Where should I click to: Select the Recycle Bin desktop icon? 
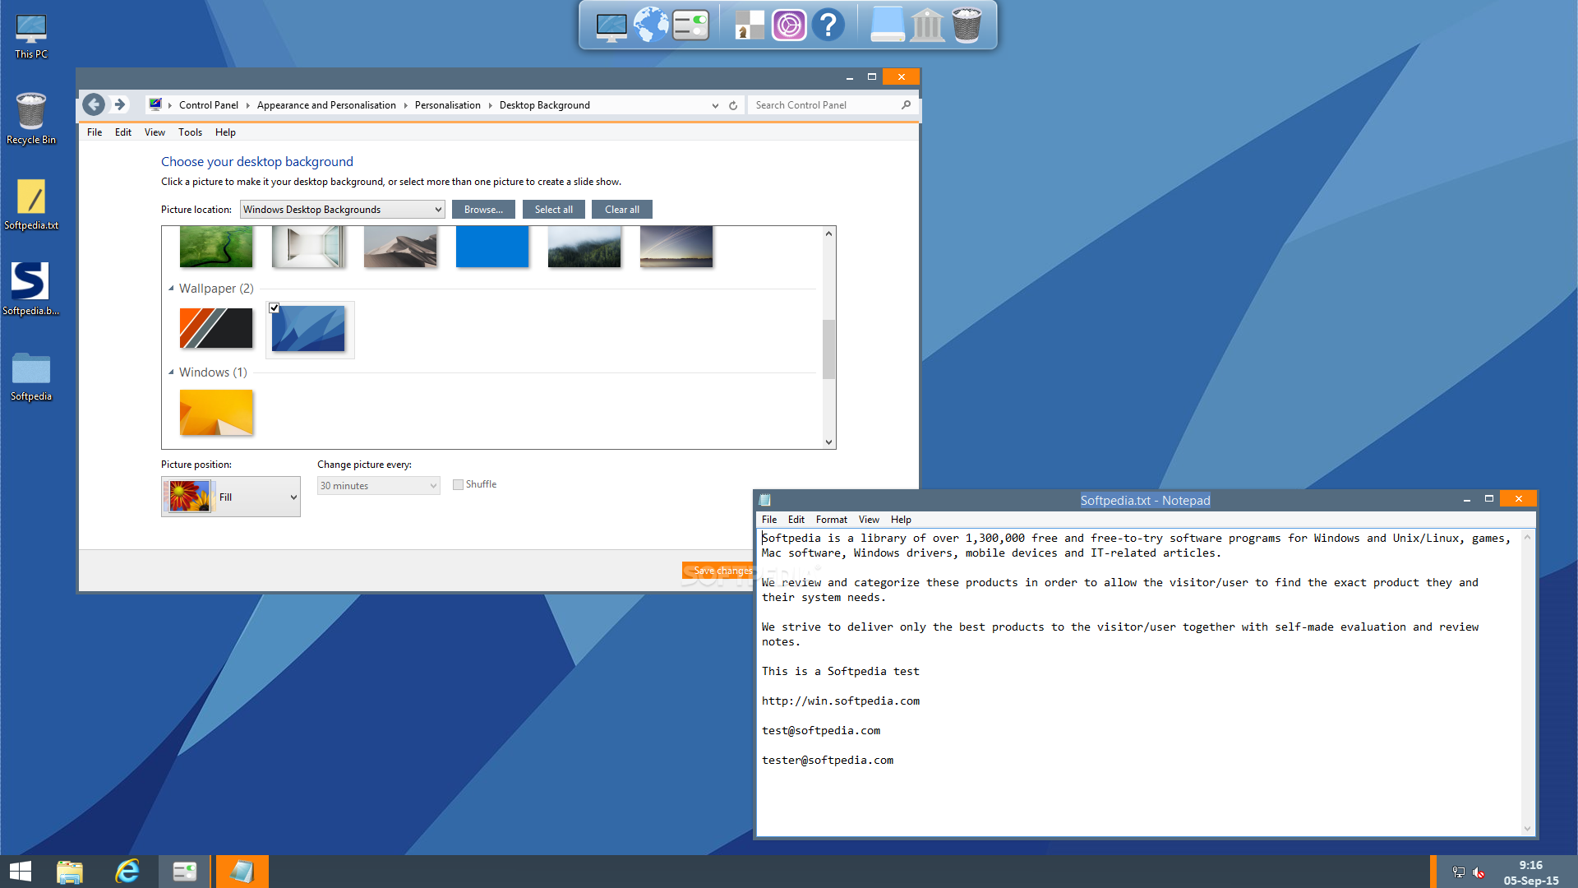tap(31, 119)
